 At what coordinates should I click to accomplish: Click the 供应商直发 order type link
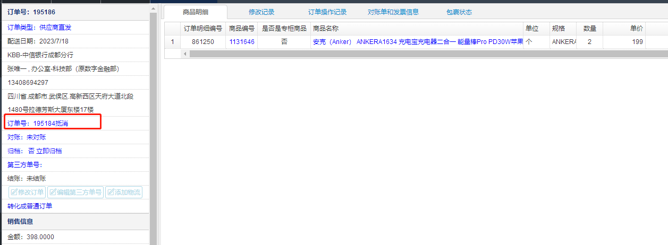click(55, 27)
